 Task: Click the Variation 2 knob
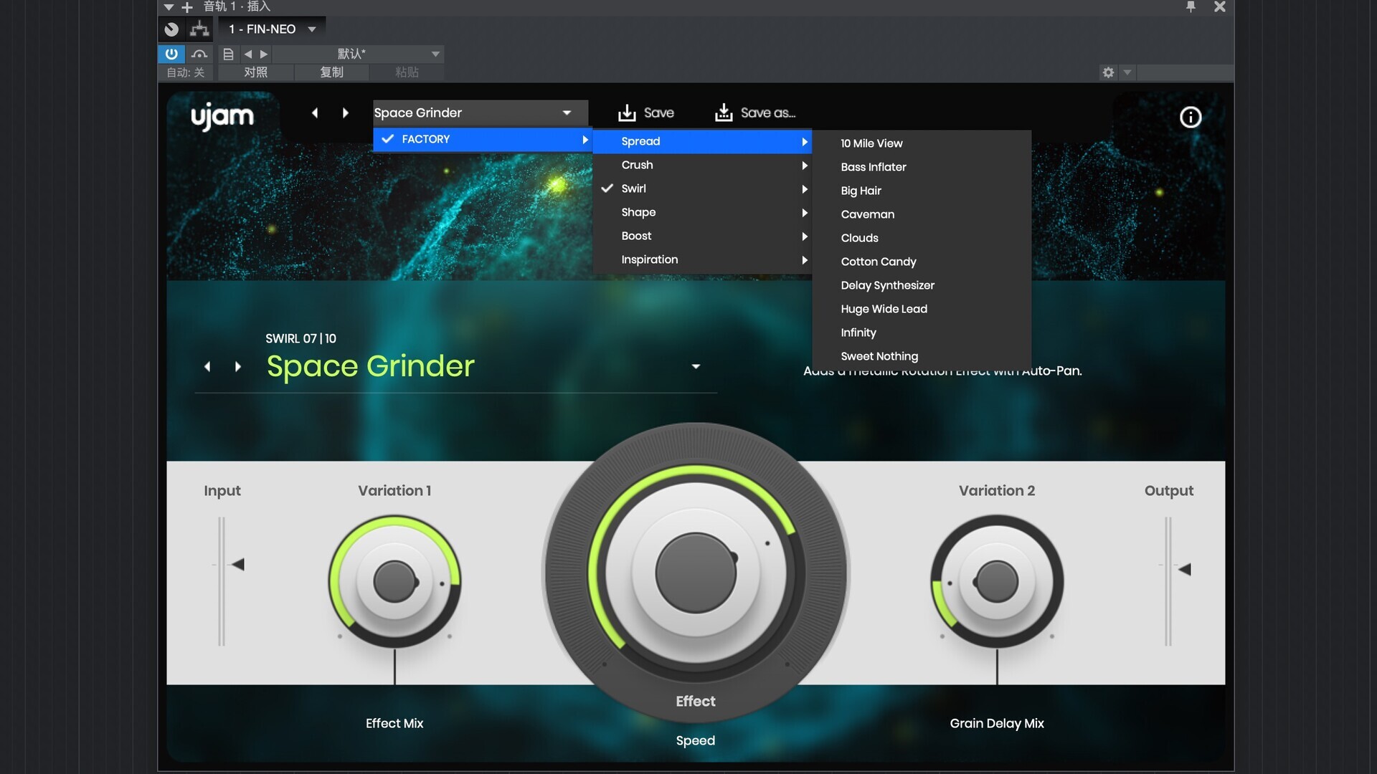point(997,581)
